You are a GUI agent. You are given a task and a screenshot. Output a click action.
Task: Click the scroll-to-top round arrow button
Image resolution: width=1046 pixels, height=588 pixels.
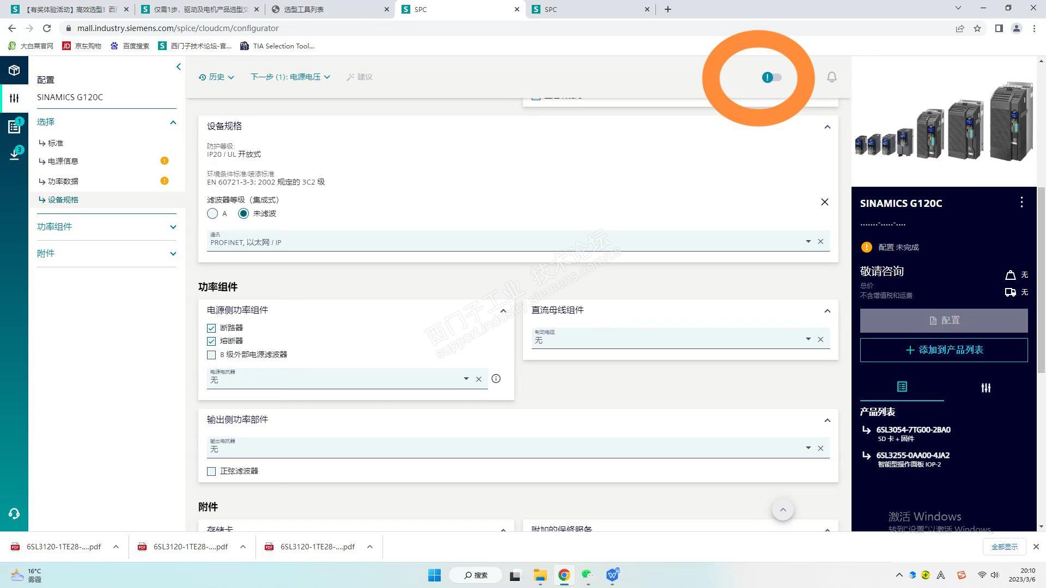[x=783, y=510]
